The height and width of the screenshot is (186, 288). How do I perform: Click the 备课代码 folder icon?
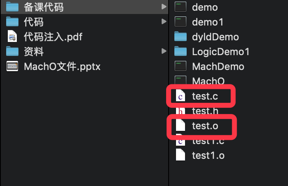pos(13,7)
